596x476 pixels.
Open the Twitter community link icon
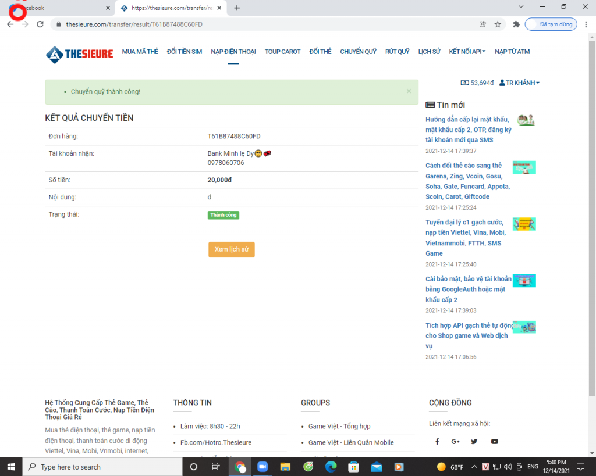click(x=474, y=442)
